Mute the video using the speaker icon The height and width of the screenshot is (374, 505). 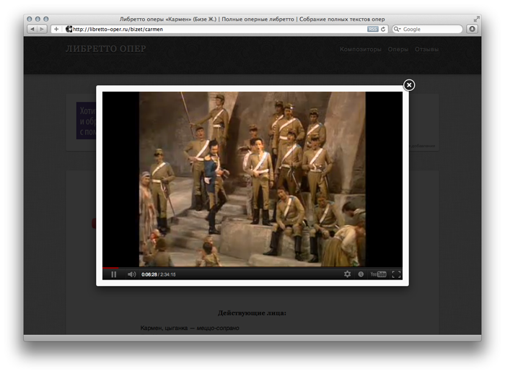coord(131,274)
